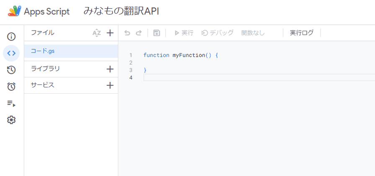The image size is (375, 176).
Task: Open the project Overview info icon
Action: coord(12,37)
